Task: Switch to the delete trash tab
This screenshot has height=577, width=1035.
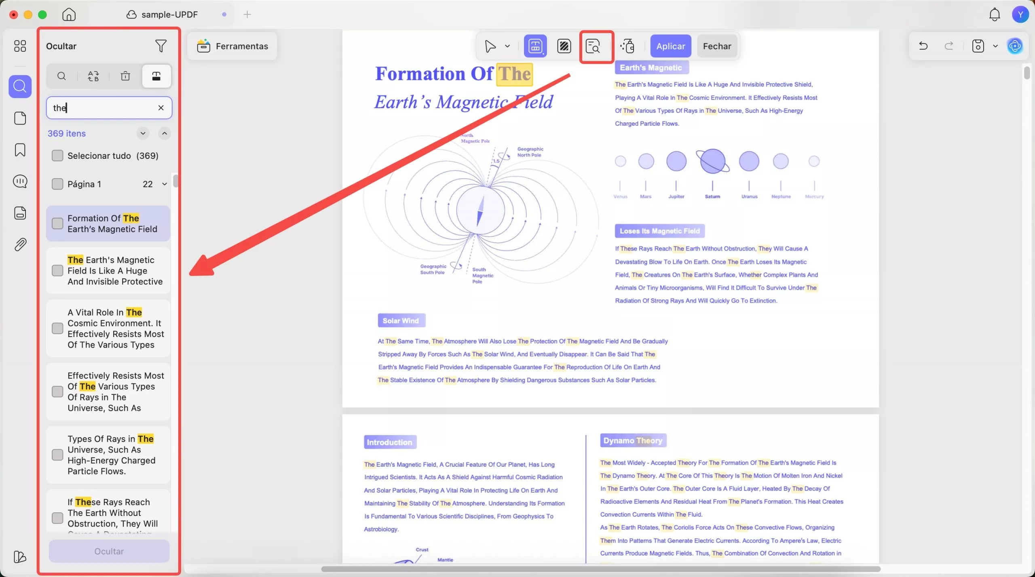Action: pyautogui.click(x=125, y=76)
